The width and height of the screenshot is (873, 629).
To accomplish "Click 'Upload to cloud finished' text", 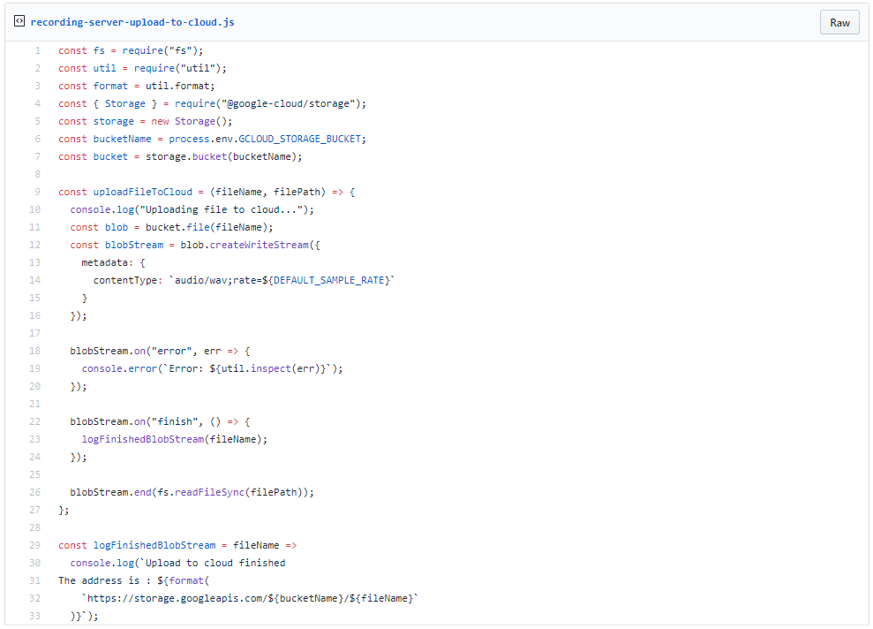I will click(215, 564).
